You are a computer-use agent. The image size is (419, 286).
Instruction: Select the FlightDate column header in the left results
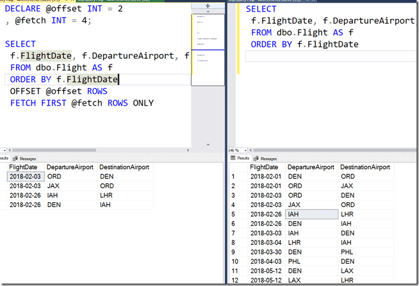pos(26,167)
